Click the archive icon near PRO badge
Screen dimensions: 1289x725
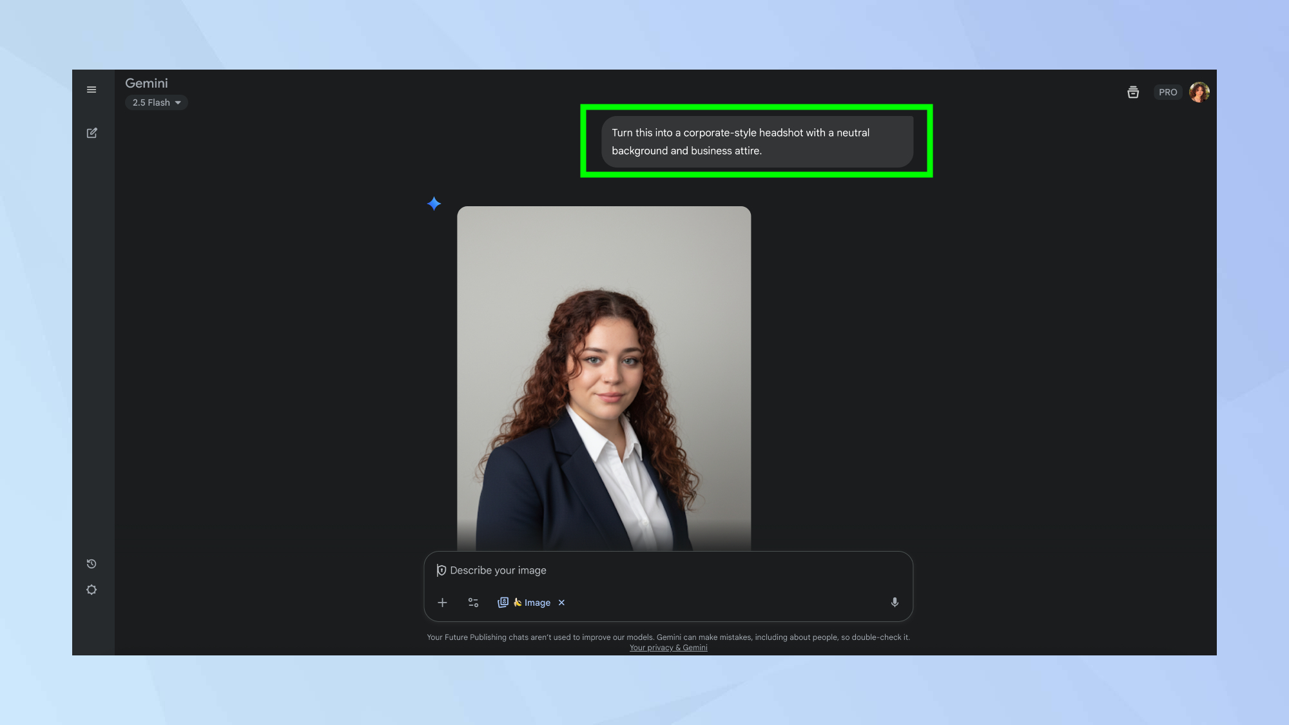pos(1133,92)
